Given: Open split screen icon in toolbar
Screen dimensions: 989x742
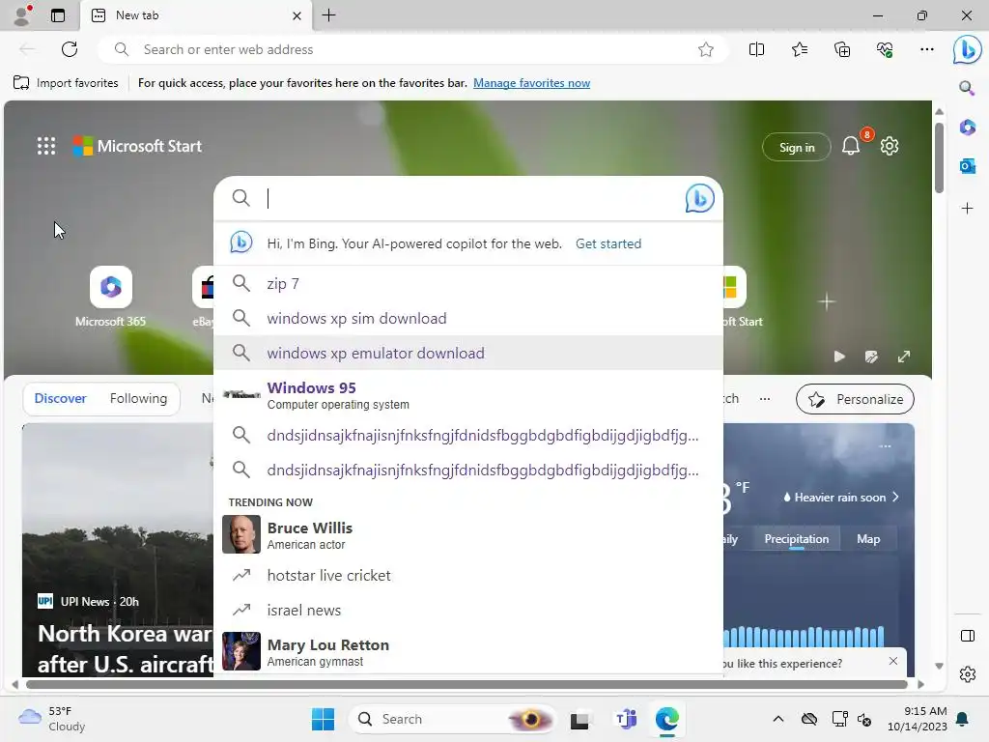Looking at the screenshot, I should click(x=756, y=49).
